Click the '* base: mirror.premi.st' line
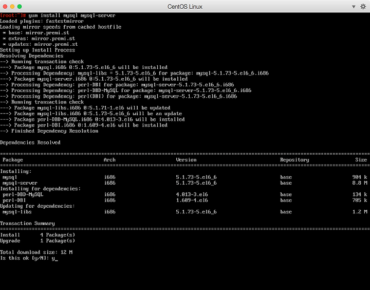Image resolution: width=370 pixels, height=290 pixels. [x=36, y=33]
